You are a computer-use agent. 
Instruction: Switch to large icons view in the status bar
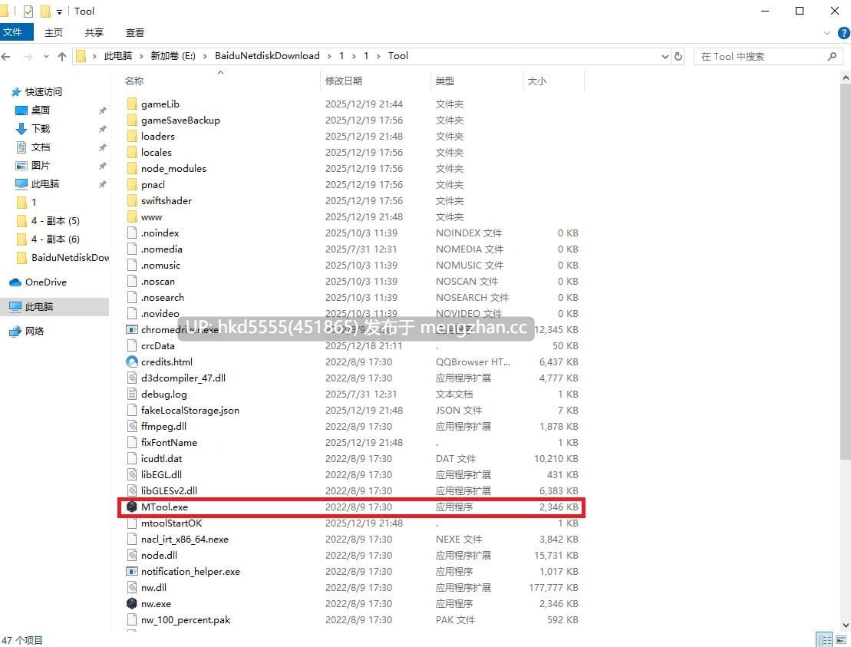pyautogui.click(x=841, y=639)
